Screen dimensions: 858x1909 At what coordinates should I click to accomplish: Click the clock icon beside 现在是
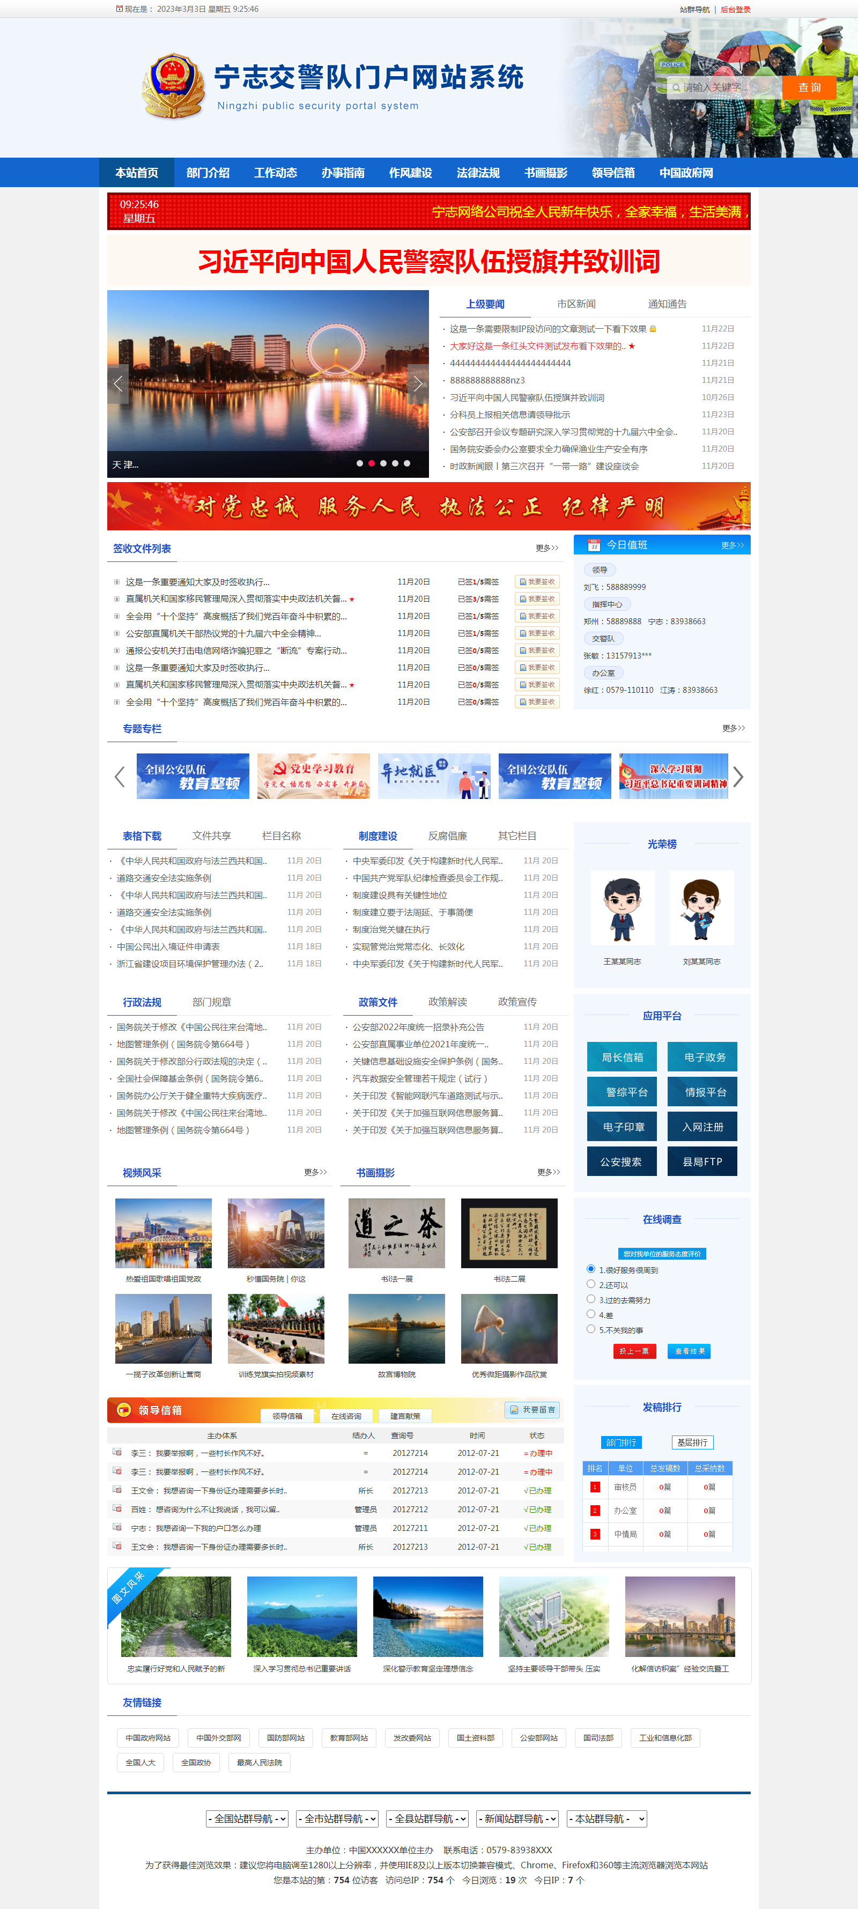tap(119, 9)
